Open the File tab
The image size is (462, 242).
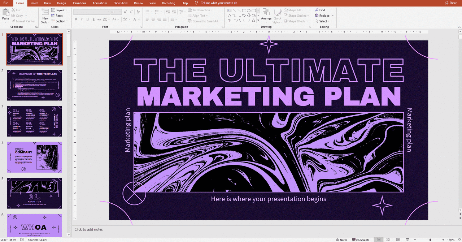6,3
